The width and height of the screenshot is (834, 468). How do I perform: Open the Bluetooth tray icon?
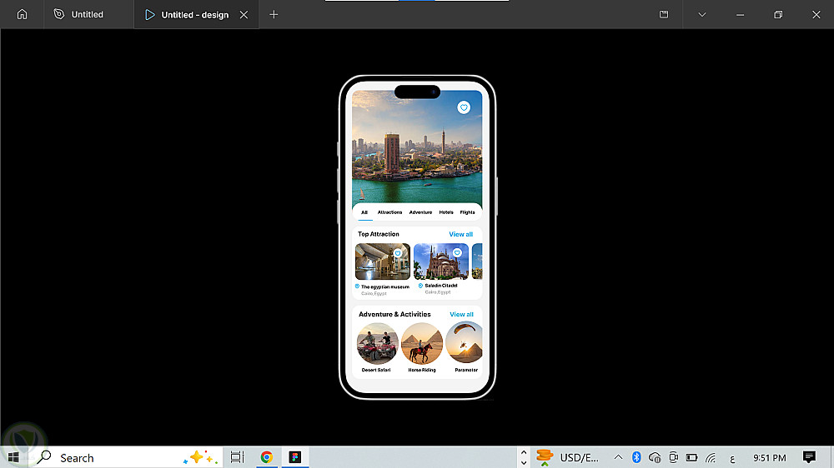636,457
